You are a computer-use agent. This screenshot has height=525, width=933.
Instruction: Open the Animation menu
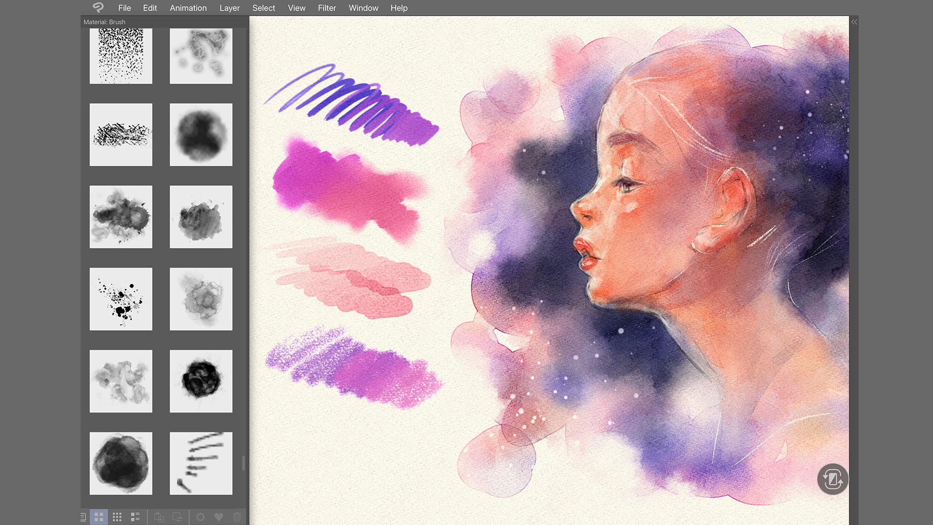coord(188,8)
